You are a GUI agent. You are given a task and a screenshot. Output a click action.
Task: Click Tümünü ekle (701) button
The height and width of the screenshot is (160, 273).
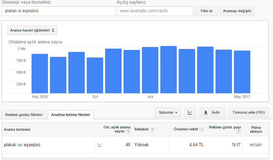(248, 112)
